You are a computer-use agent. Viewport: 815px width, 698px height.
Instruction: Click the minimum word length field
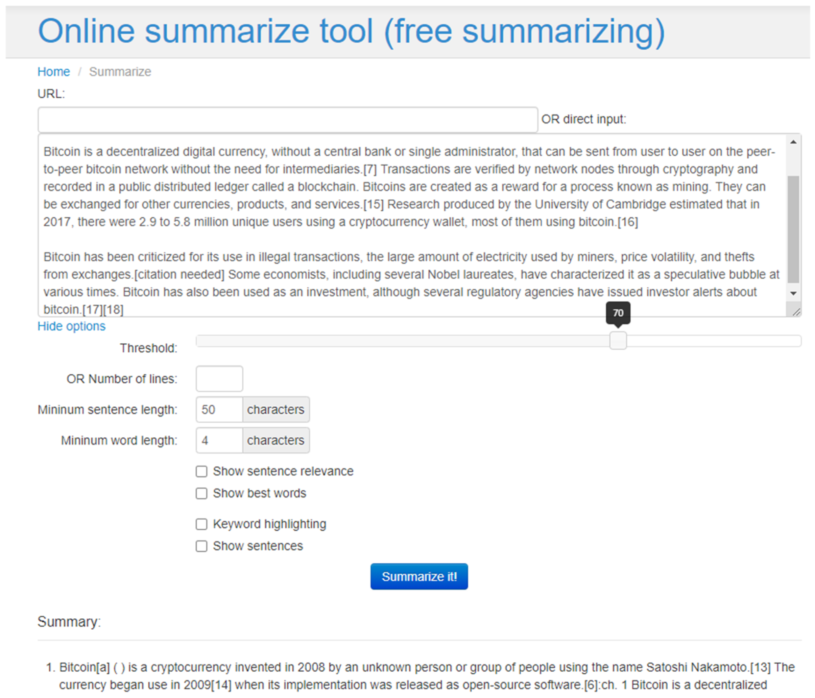219,440
